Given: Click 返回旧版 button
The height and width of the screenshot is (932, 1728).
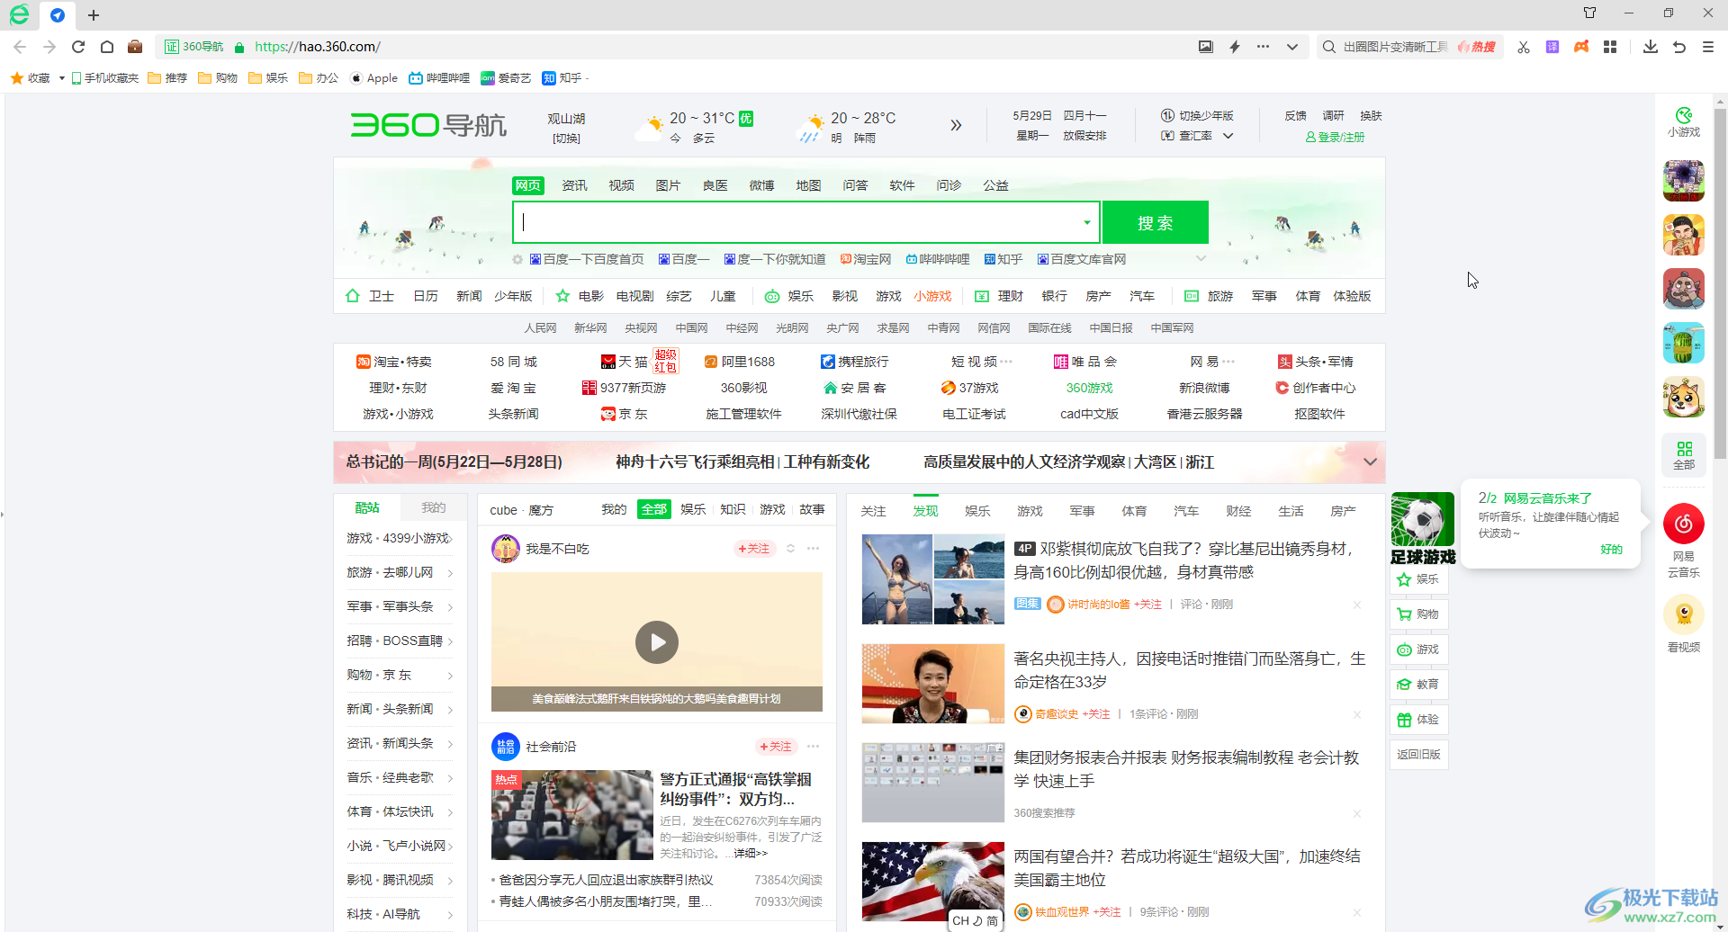Looking at the screenshot, I should click(x=1419, y=755).
